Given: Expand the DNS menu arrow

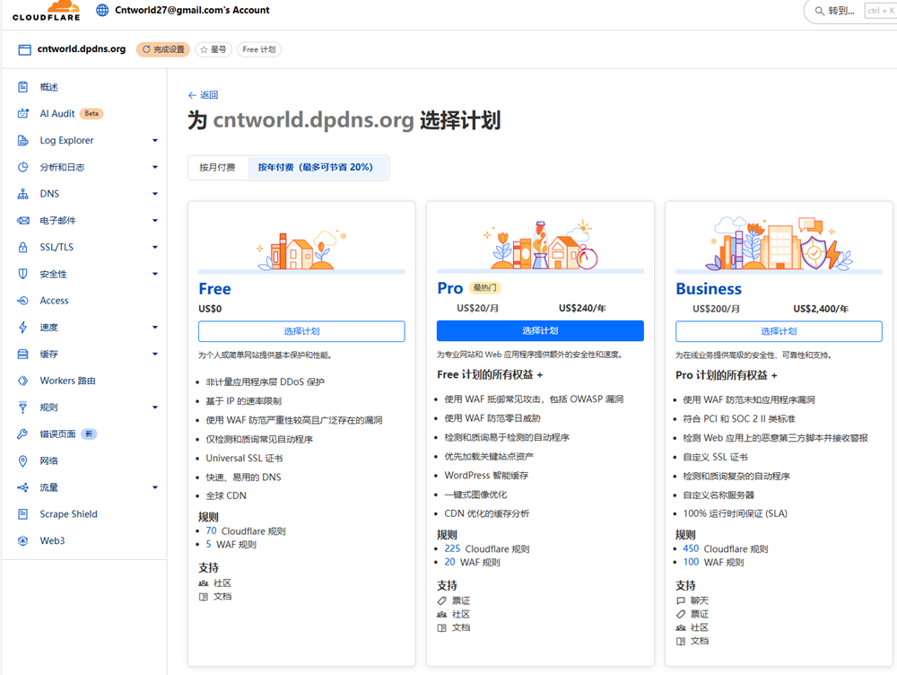Looking at the screenshot, I should click(155, 194).
